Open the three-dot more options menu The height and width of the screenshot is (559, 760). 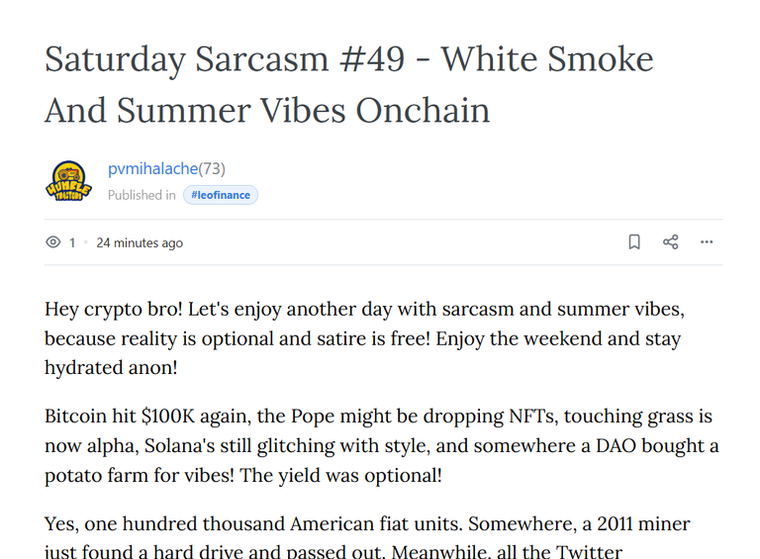[x=707, y=241]
